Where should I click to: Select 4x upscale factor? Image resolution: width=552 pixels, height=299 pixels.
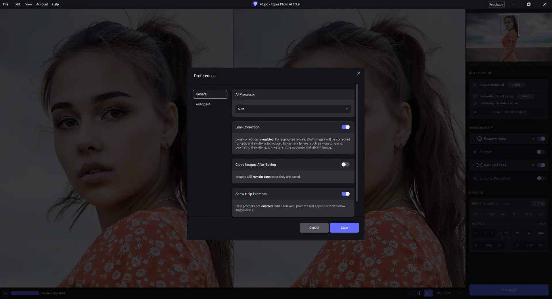[x=530, y=233]
